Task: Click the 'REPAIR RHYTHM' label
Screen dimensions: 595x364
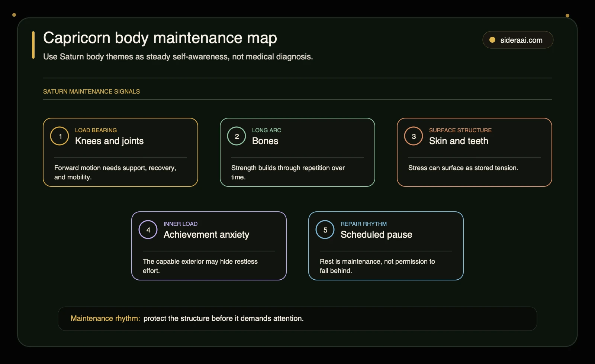Action: pos(364,224)
